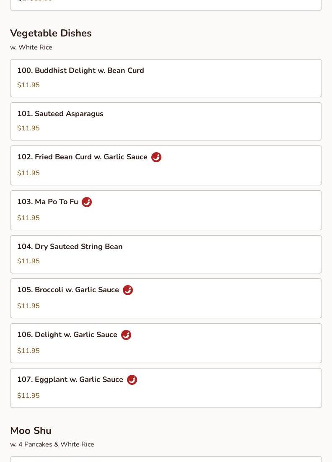
Task: Click spicy icon beside Eggplant w. Garlic Sauce
Action: (x=132, y=380)
